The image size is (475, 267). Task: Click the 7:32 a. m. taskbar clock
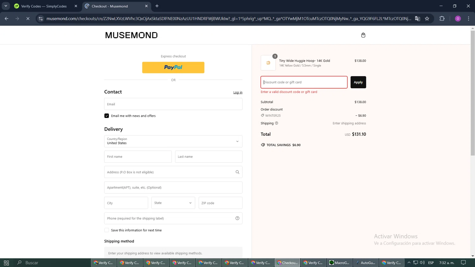pyautogui.click(x=447, y=263)
